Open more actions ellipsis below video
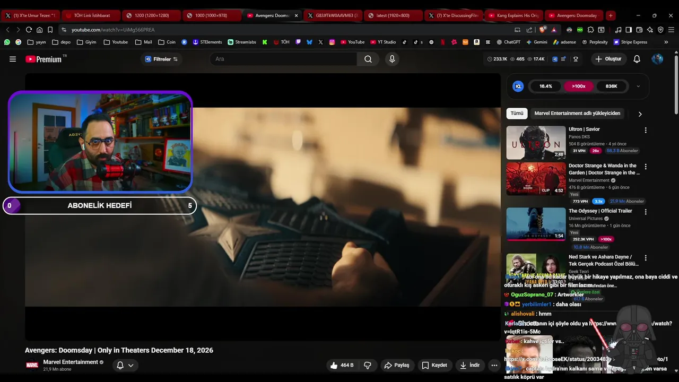The width and height of the screenshot is (679, 382). [x=494, y=365]
